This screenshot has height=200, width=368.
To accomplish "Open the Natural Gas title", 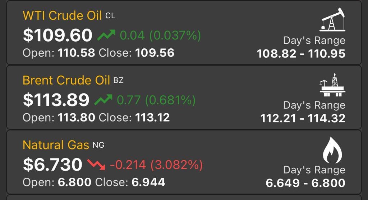I will [56, 145].
